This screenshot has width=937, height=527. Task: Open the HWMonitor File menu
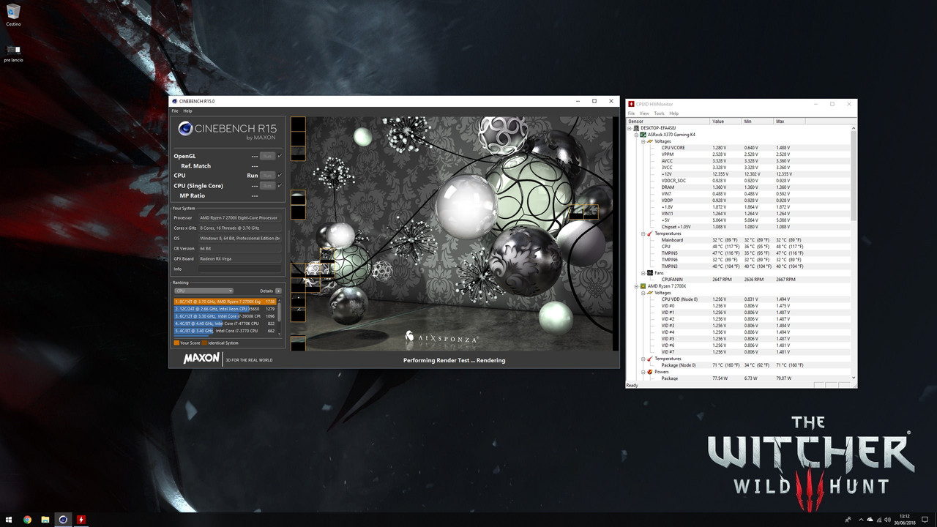(632, 113)
